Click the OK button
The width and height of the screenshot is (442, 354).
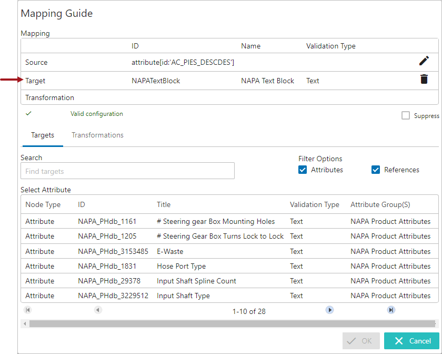[x=361, y=341]
